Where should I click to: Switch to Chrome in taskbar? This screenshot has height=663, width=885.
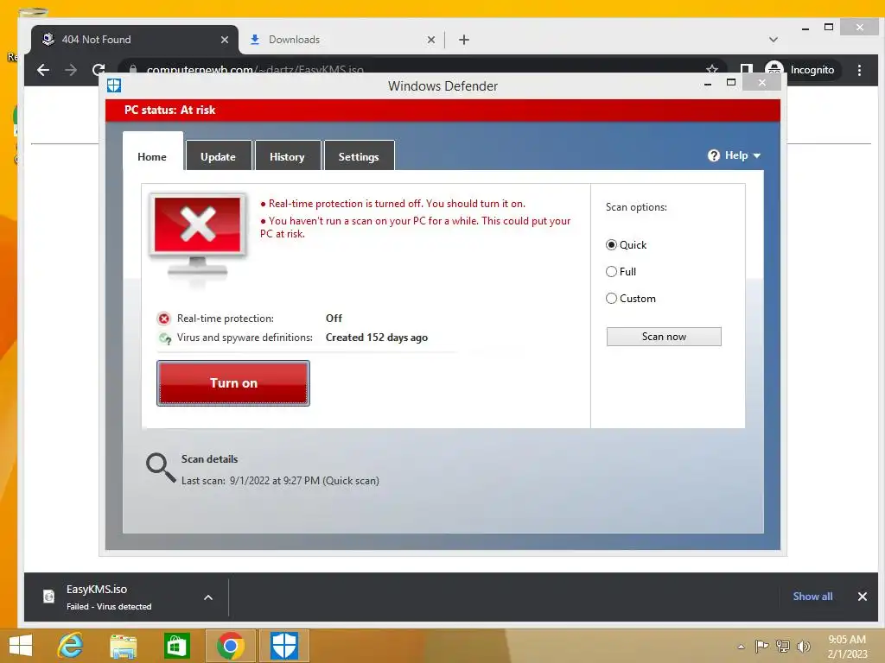coord(230,646)
